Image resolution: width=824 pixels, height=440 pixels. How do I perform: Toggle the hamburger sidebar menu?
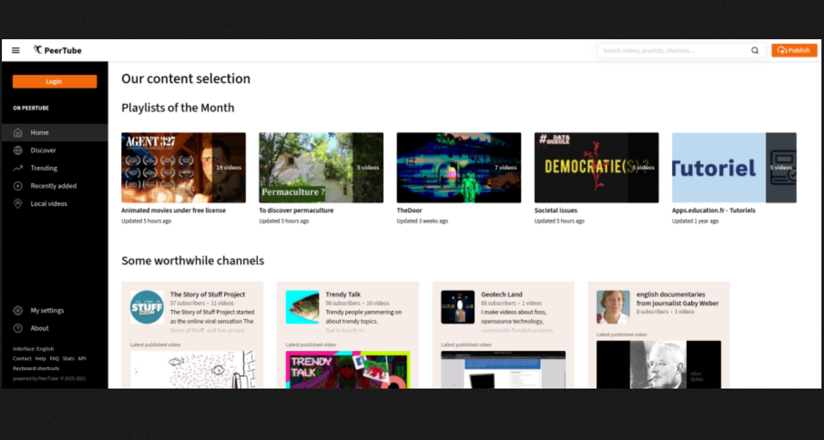click(x=15, y=50)
